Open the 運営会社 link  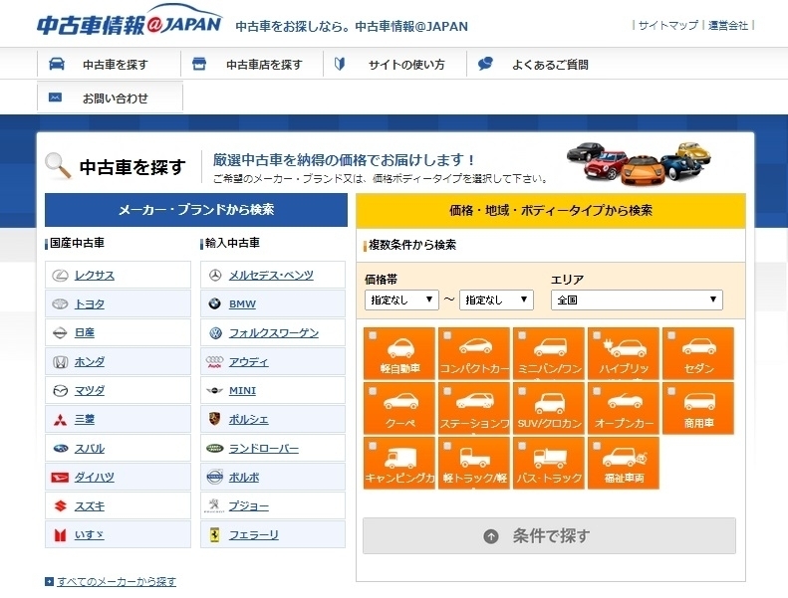727,25
